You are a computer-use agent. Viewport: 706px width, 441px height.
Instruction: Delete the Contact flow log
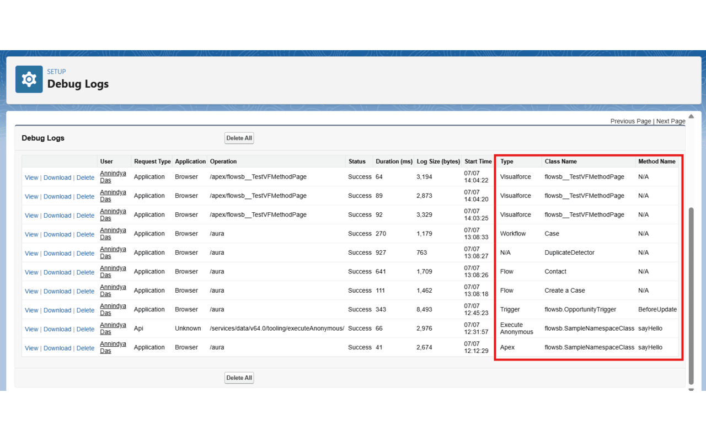tap(85, 272)
